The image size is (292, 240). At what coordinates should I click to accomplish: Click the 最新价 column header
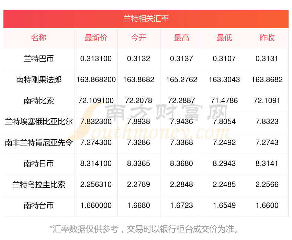point(96,38)
